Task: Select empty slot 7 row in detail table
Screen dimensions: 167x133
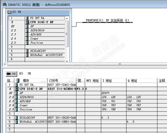Action: (86, 130)
